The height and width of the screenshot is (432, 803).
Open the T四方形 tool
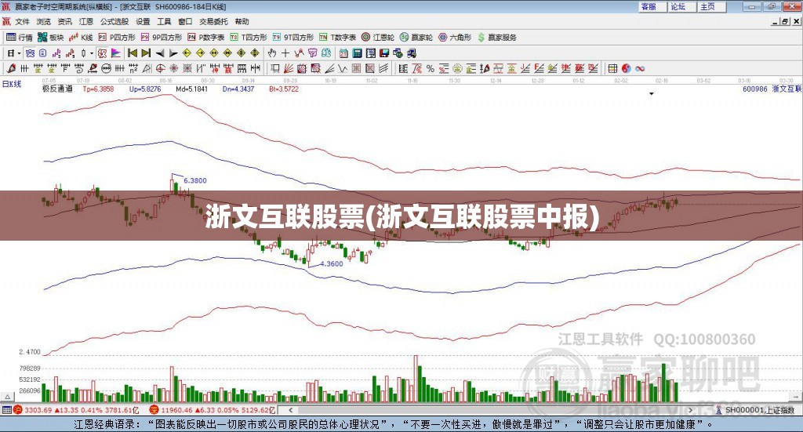249,38
